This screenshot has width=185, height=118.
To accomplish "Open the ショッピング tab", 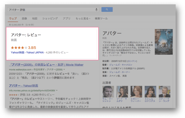I will click(50, 19).
